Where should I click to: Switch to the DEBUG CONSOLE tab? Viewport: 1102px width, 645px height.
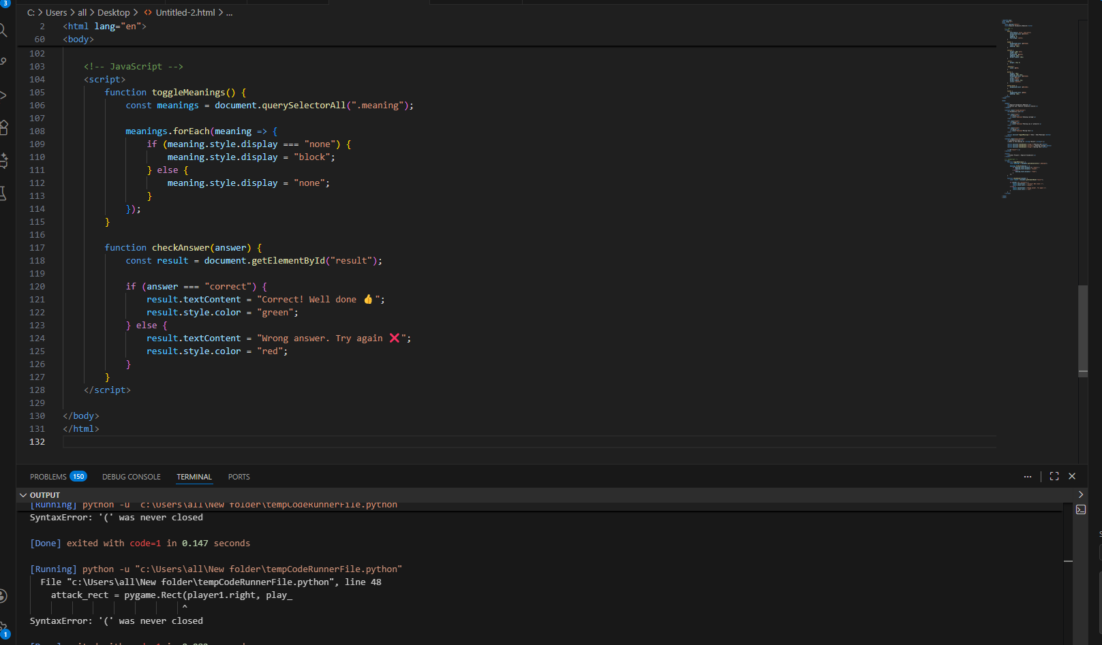pyautogui.click(x=132, y=477)
